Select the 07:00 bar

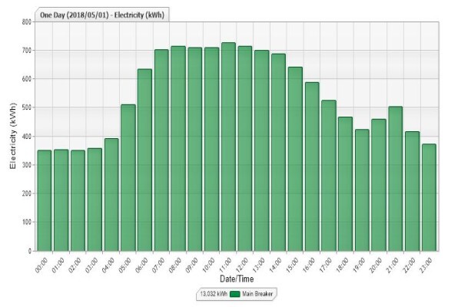coord(161,150)
